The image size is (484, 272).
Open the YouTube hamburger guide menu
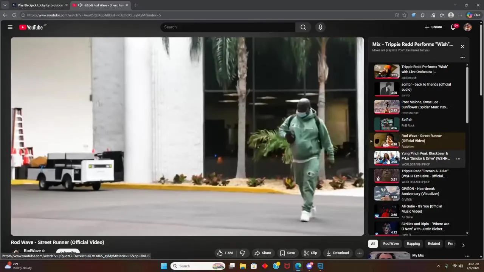pos(10,27)
